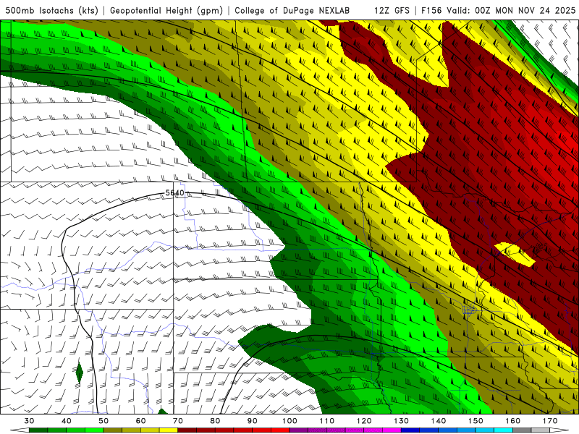Click the 120 value on the color scale
579x434 pixels.
click(x=364, y=421)
